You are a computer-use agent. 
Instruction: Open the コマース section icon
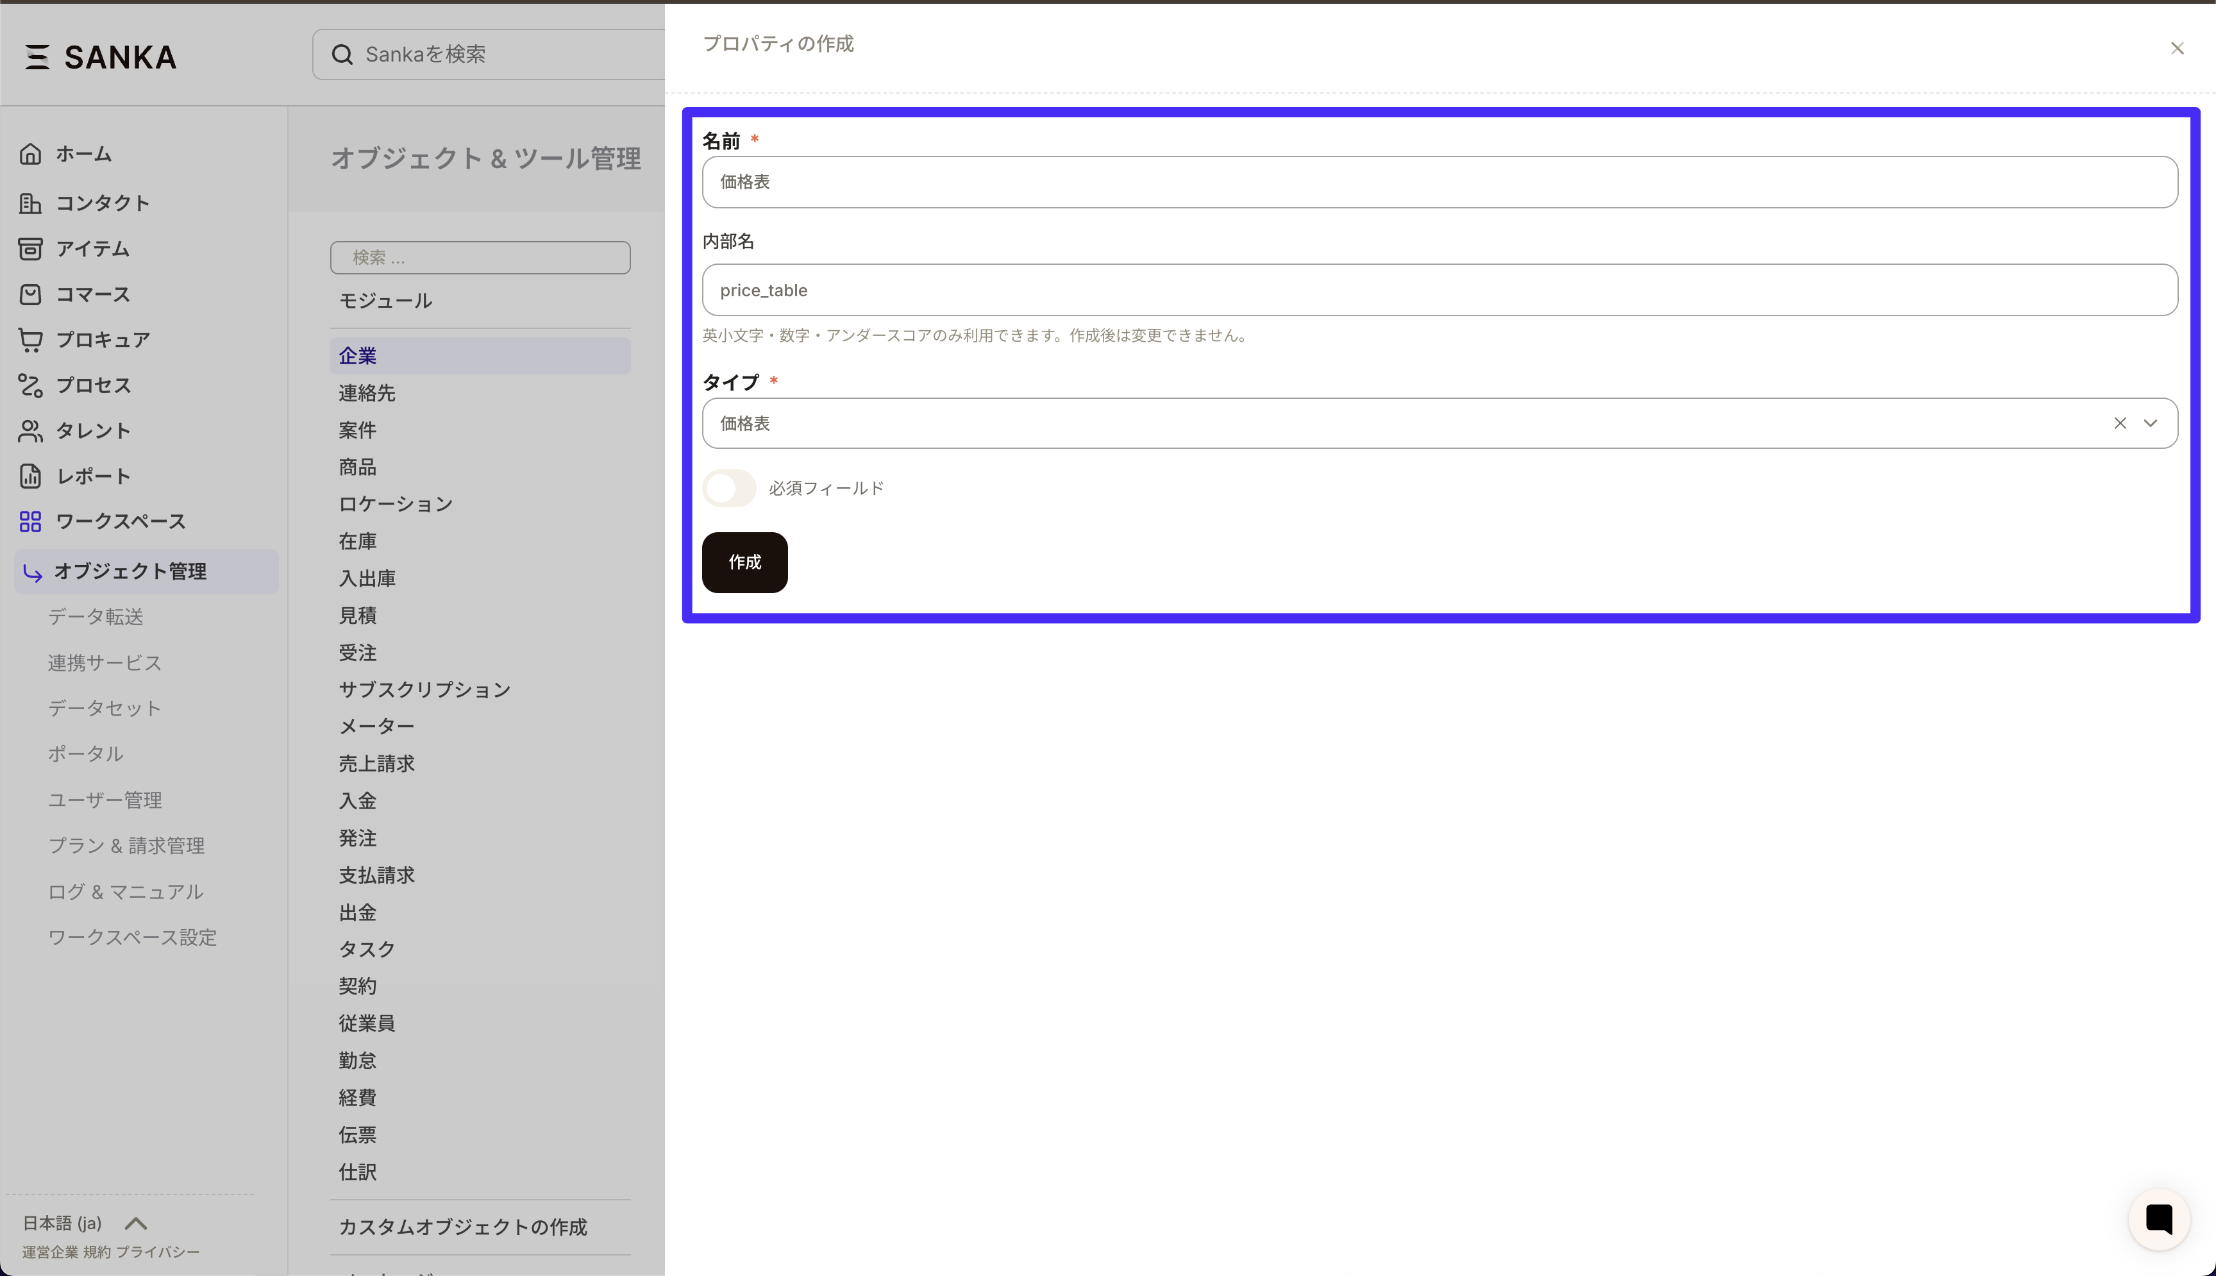pyautogui.click(x=29, y=294)
